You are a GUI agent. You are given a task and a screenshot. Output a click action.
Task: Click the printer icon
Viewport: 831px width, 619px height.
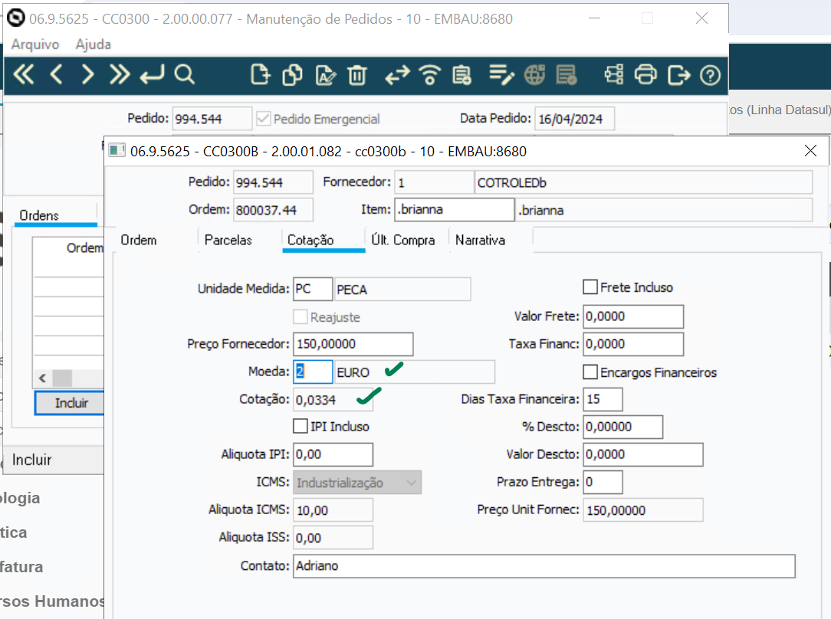(646, 75)
